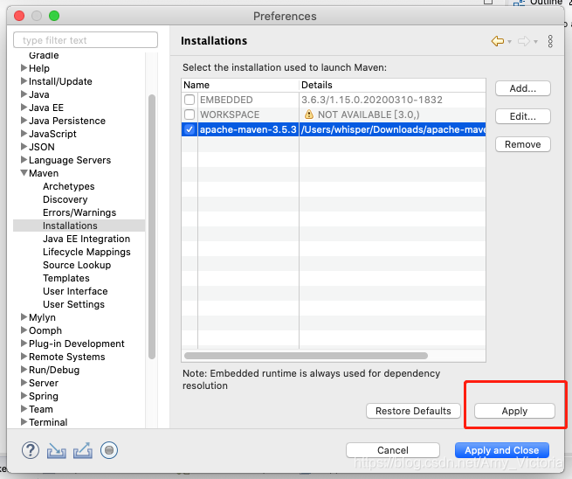Open the three-dot view menu icon
Image resolution: width=572 pixels, height=479 pixels.
550,41
